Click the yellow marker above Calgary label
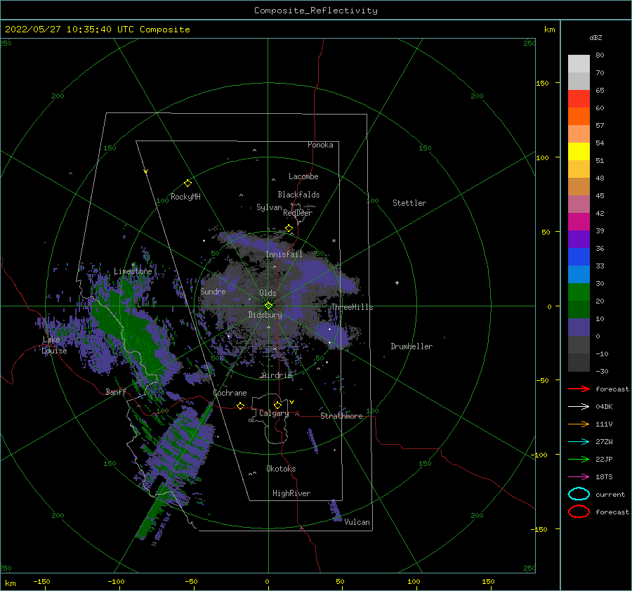 click(277, 405)
